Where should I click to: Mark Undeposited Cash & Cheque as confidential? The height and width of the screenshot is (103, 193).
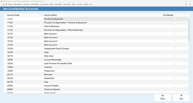(x=175, y=49)
